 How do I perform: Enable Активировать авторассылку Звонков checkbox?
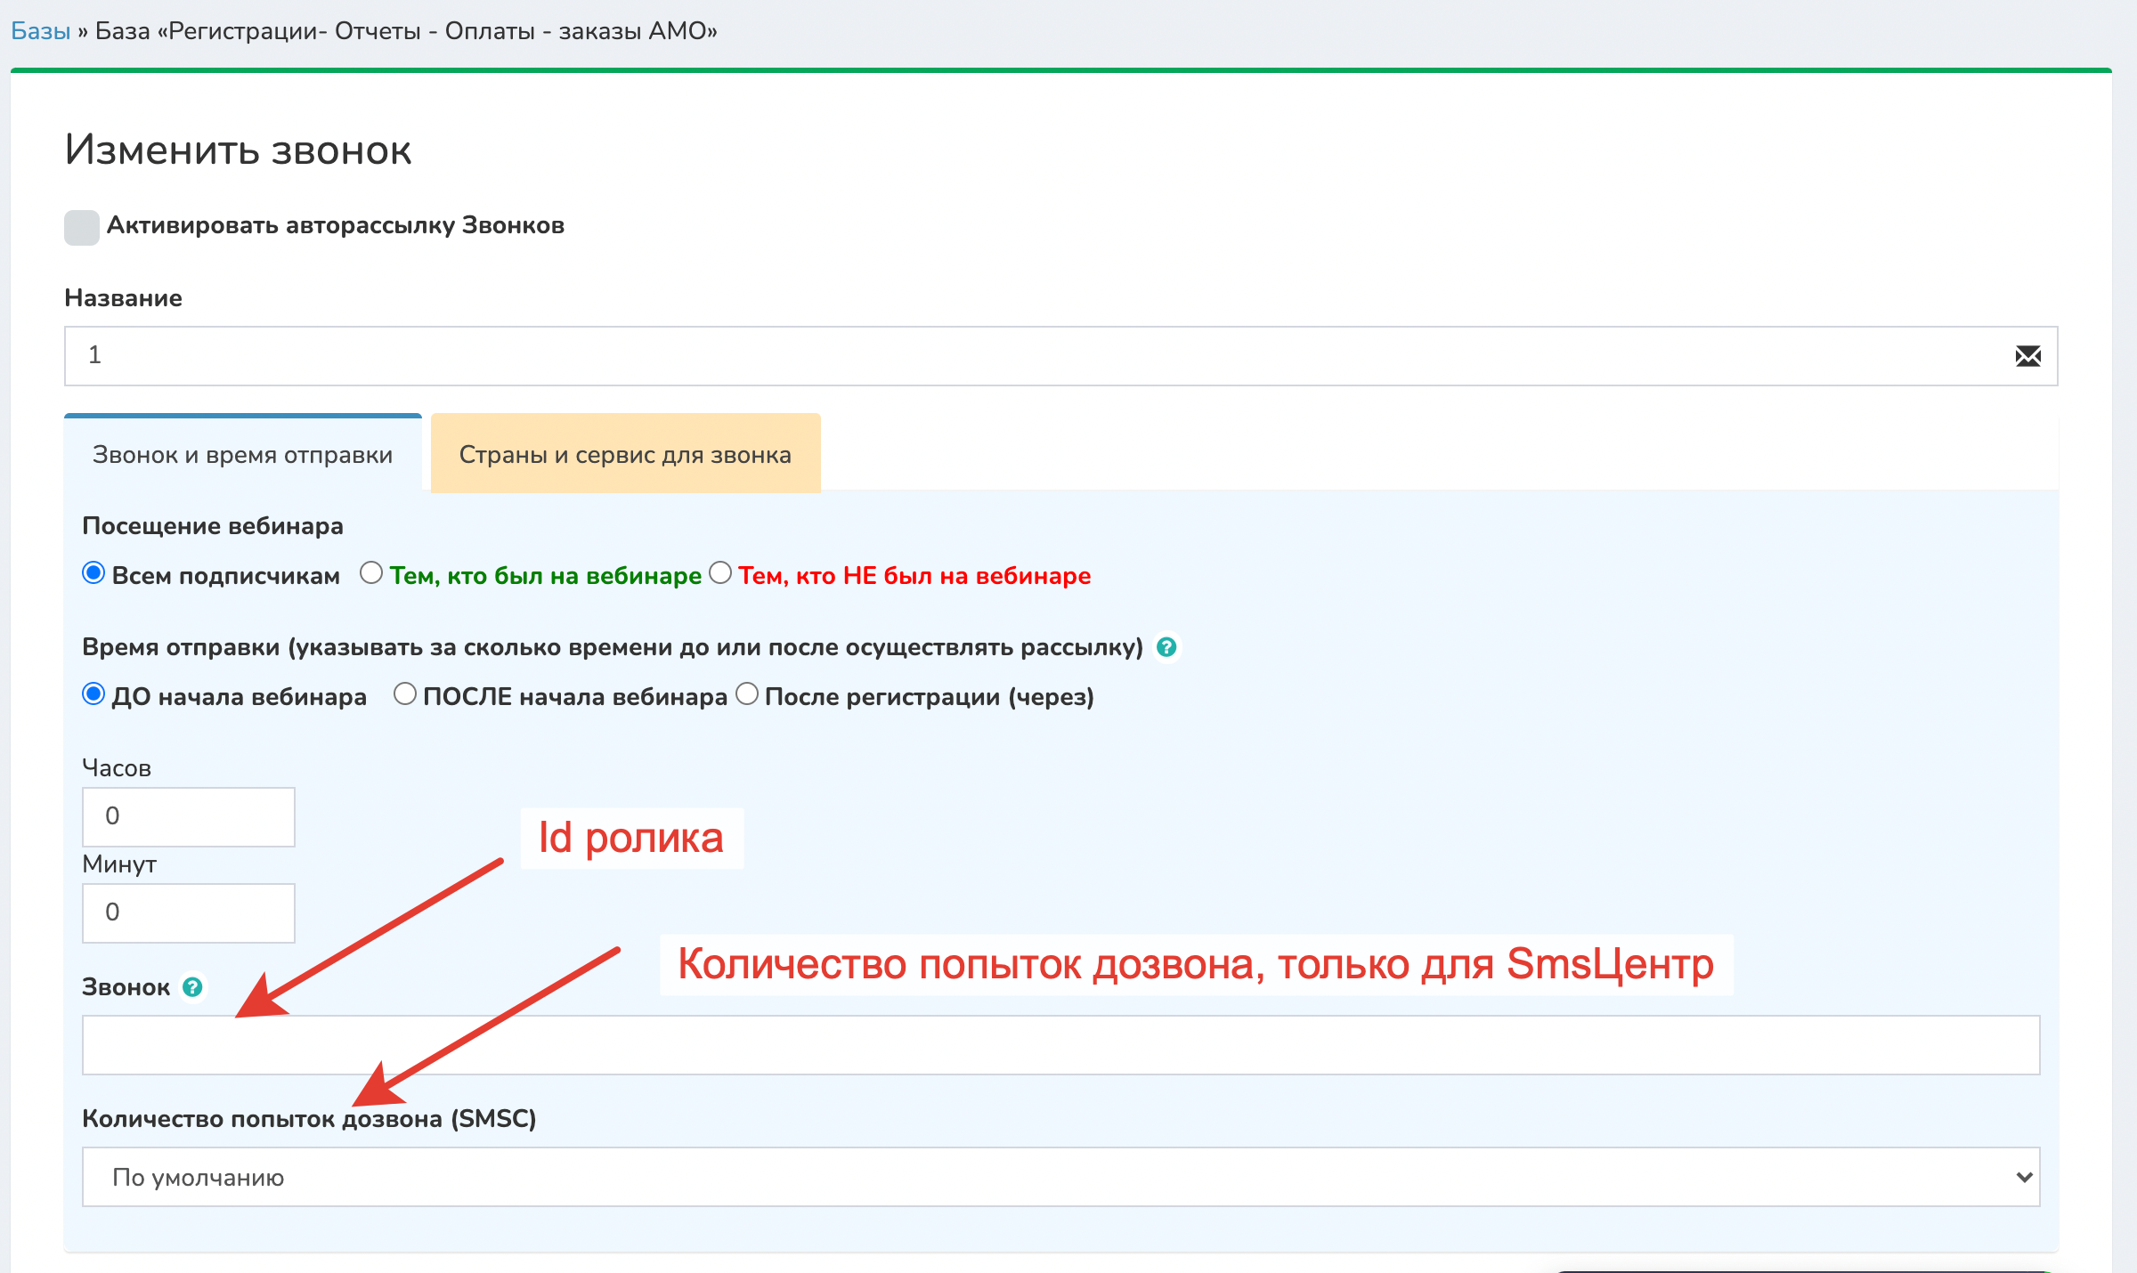(82, 227)
